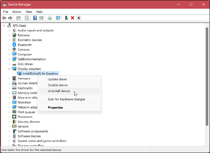Click the Mice and other pointing devices icon
Image resolution: width=210 pixels, height=153 pixels.
coord(14,98)
